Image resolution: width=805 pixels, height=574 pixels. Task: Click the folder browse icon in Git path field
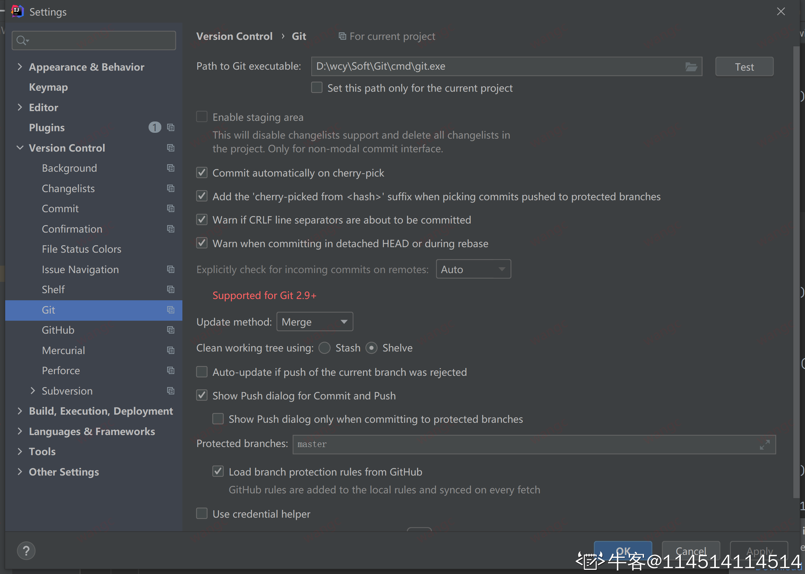pos(691,66)
